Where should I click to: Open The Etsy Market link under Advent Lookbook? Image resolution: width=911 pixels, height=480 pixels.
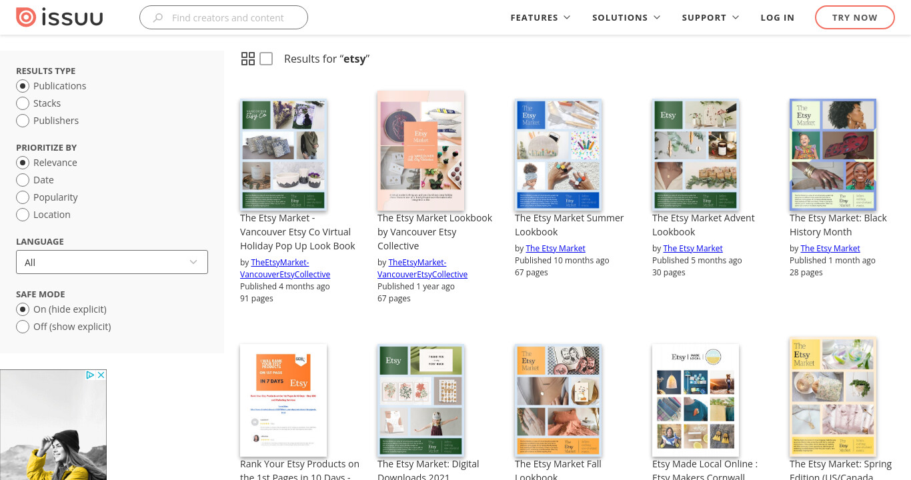693,249
